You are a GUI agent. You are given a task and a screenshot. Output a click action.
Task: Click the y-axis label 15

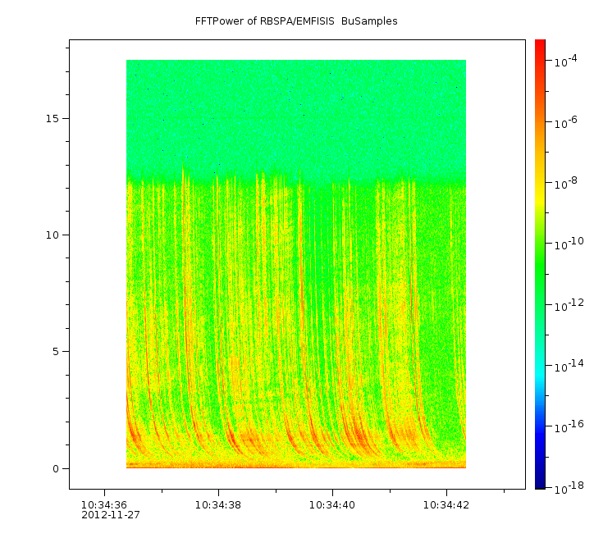pos(53,118)
